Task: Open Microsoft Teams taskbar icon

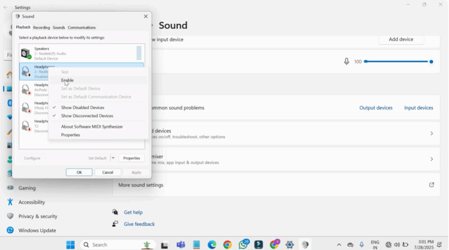Action: tap(181, 245)
